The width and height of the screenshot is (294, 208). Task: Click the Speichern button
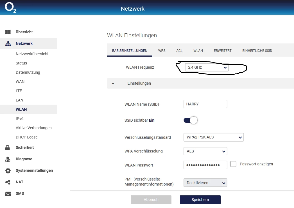pyautogui.click(x=200, y=200)
